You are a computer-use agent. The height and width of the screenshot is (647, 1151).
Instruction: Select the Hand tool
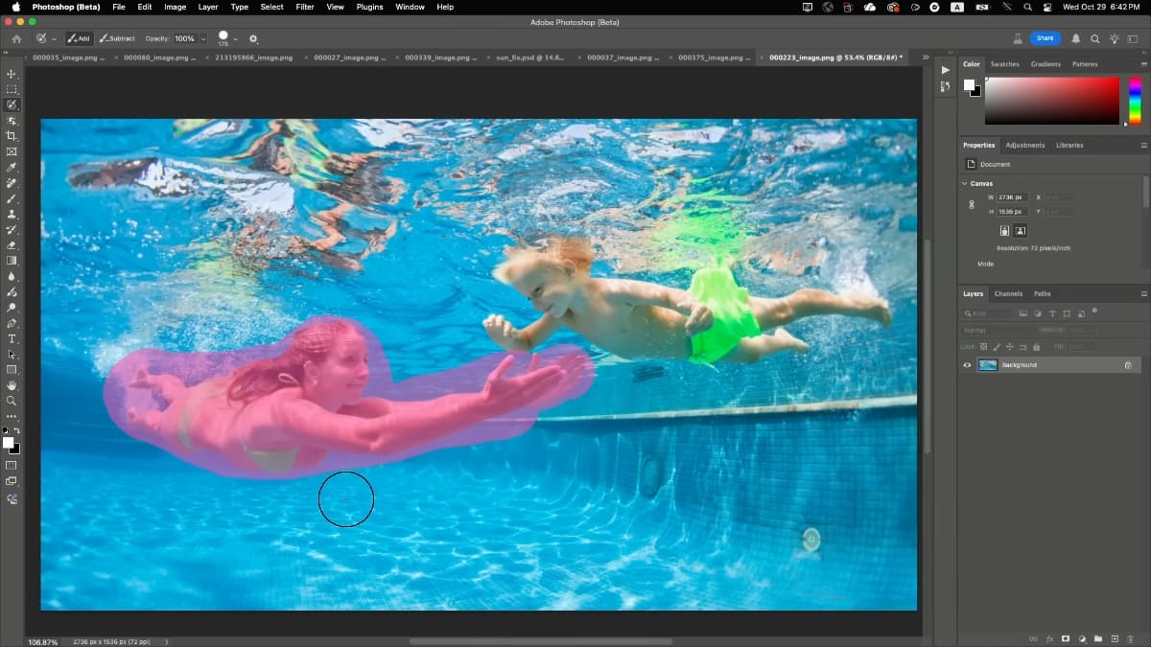pyautogui.click(x=12, y=385)
